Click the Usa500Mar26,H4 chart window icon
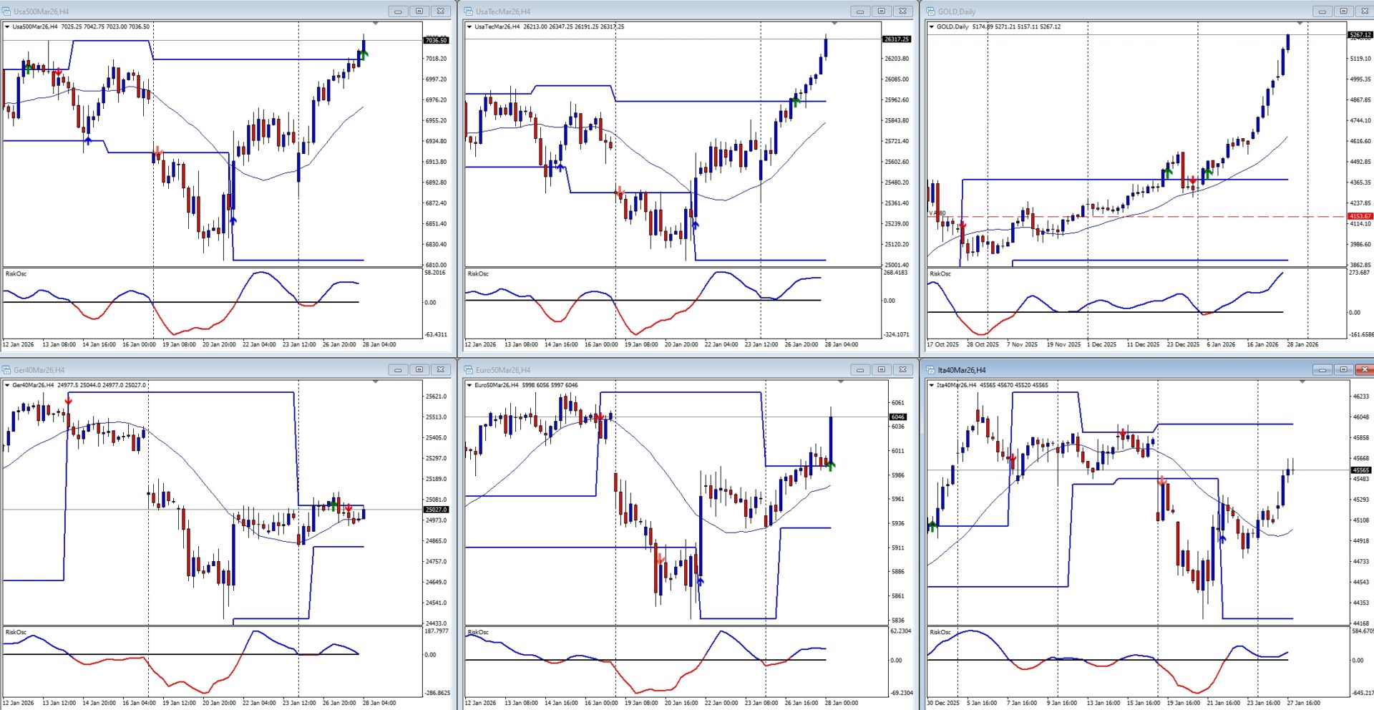 (x=7, y=11)
